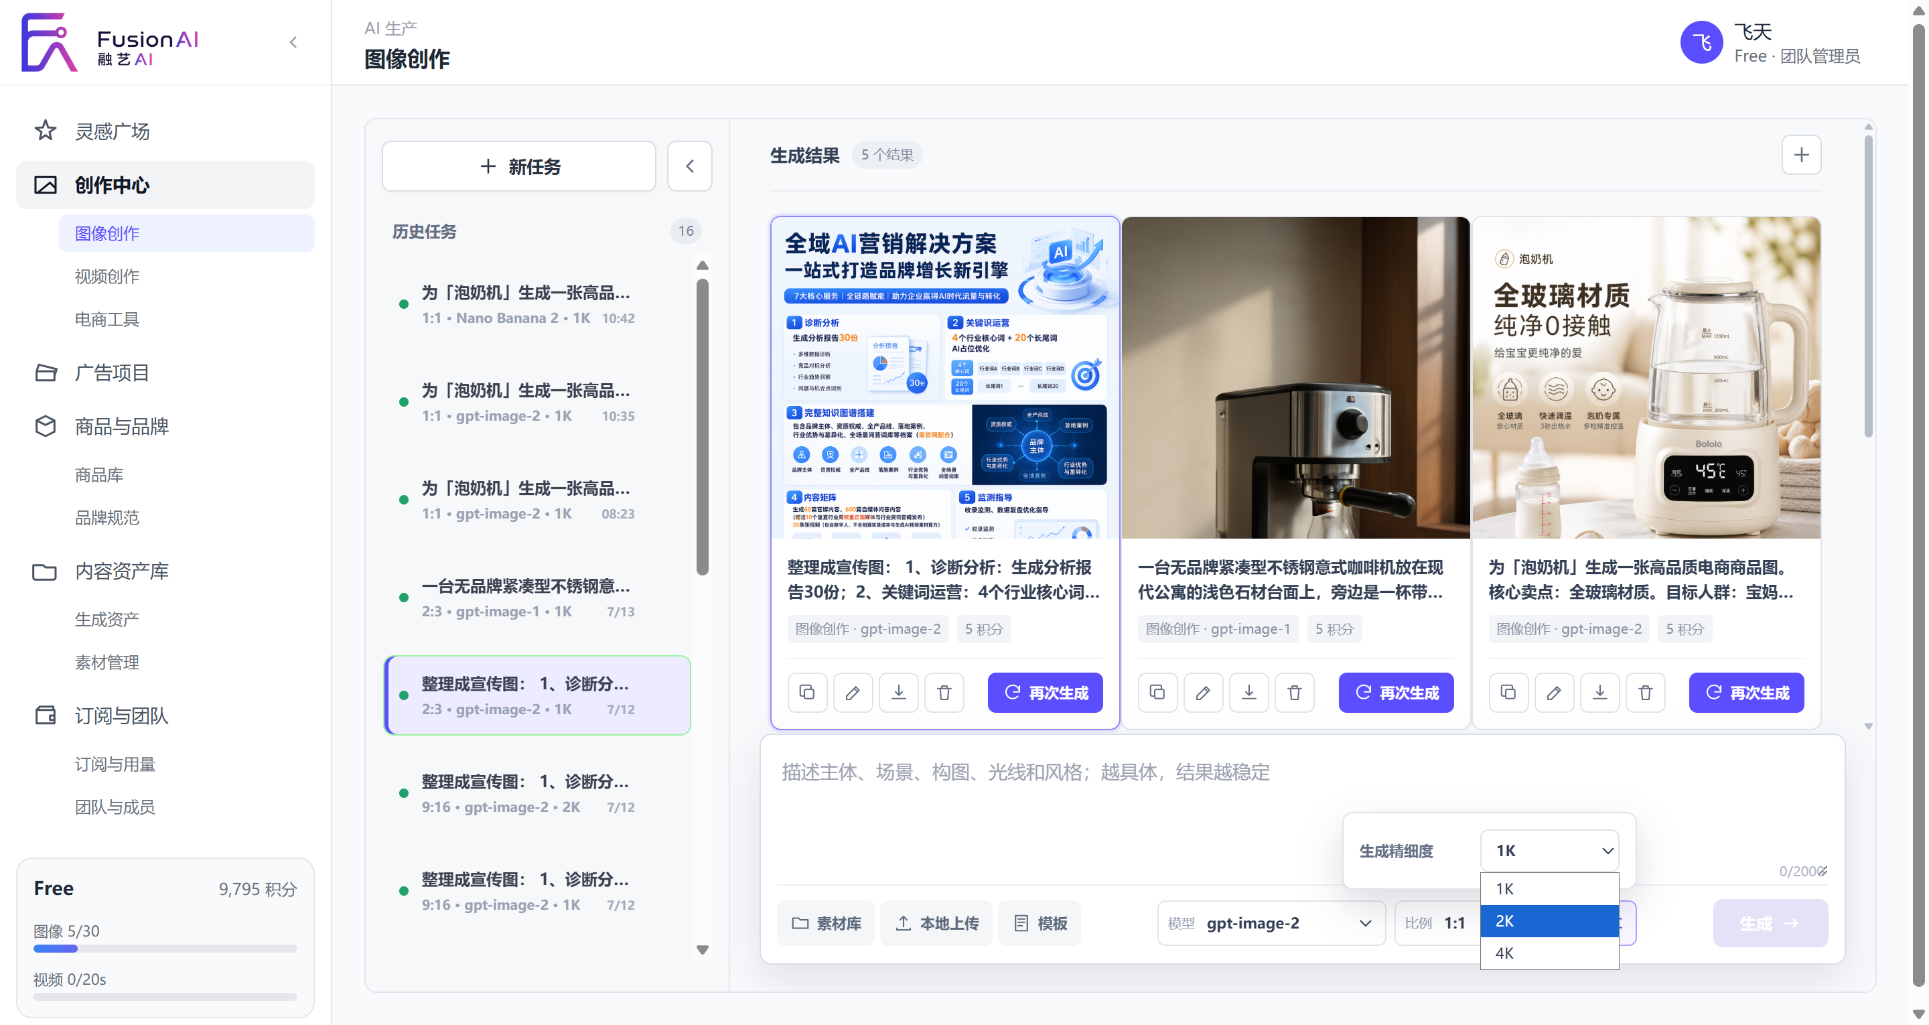
Task: Open the 9:16 gpt-image-2 1K history task
Action: pyautogui.click(x=537, y=891)
